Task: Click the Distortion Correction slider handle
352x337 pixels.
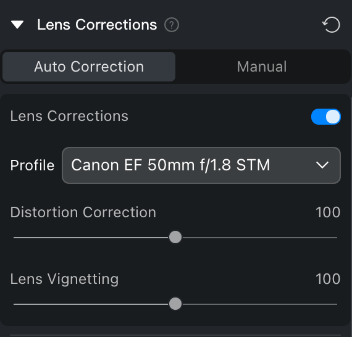Action: coord(175,237)
